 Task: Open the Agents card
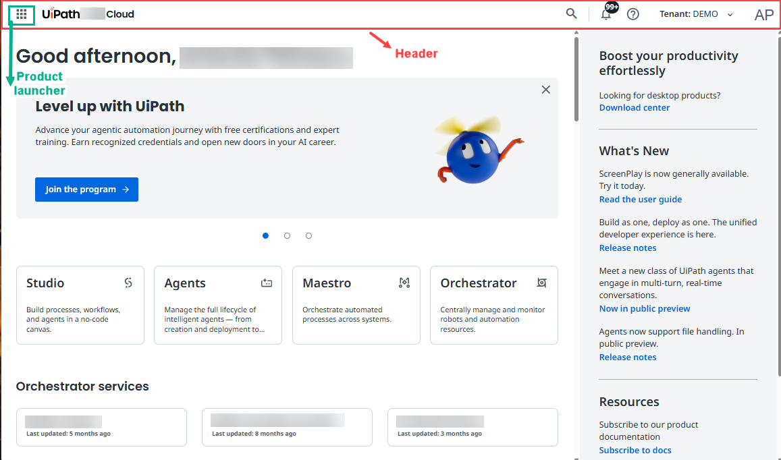tap(218, 305)
